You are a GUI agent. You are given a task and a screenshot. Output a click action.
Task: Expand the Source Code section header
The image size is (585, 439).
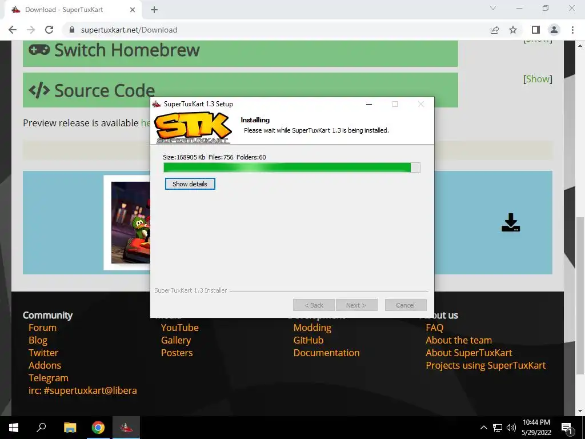point(241,90)
